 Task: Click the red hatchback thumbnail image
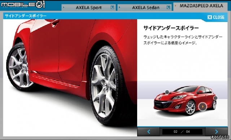(186, 100)
